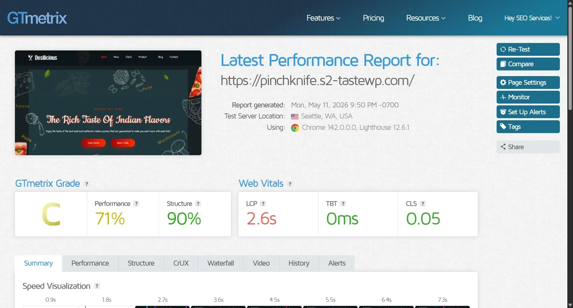Click the 0.05 CLS value

[x=423, y=218]
